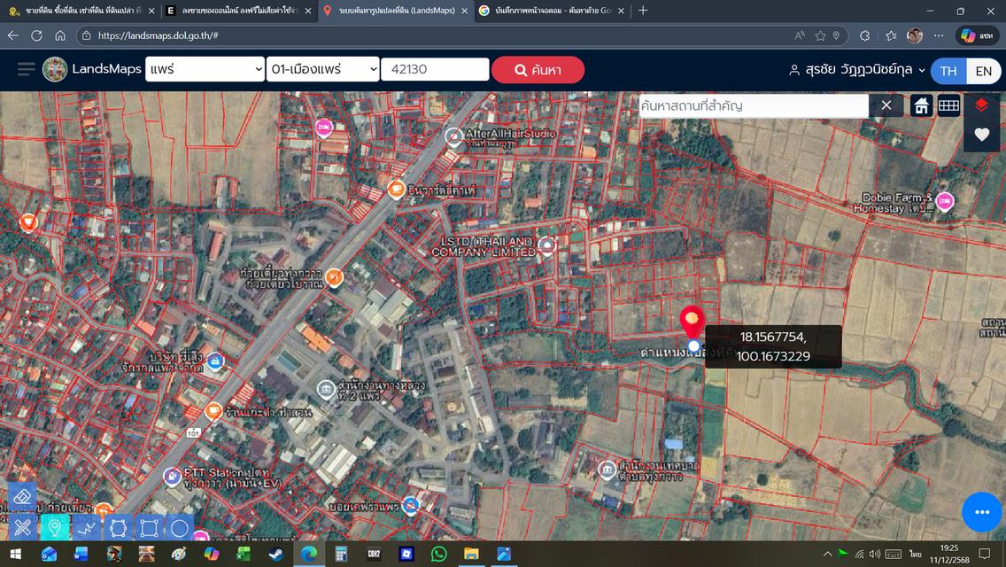Select the circle drawing tool

(180, 528)
